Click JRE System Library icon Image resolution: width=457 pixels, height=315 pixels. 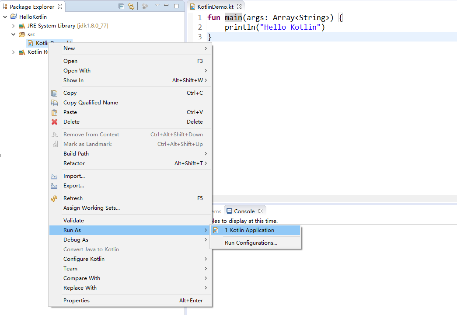click(x=22, y=26)
